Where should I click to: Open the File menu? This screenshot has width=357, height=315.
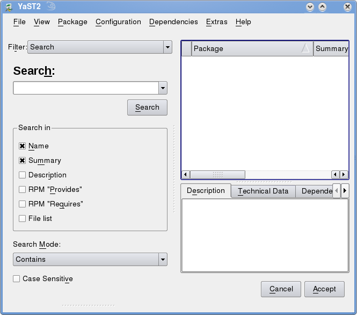[19, 22]
